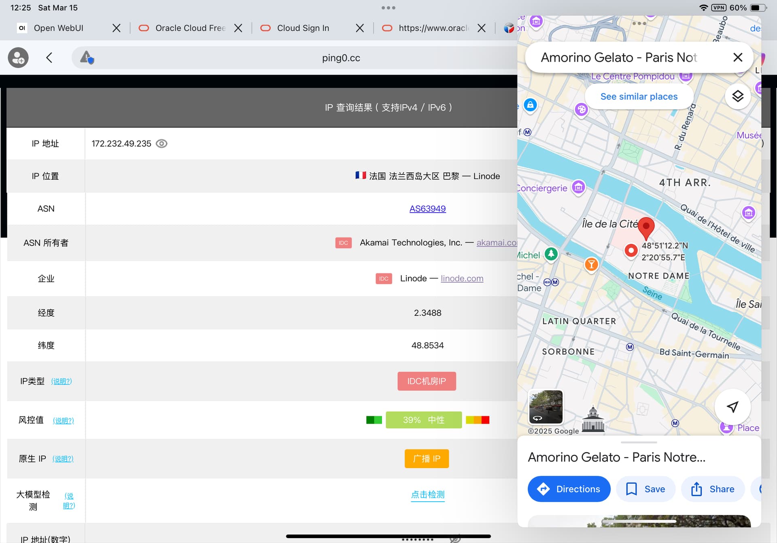Go back with browser back arrow
The width and height of the screenshot is (777, 543).
(x=49, y=57)
